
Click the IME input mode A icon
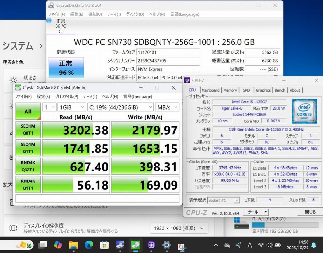[250, 245]
